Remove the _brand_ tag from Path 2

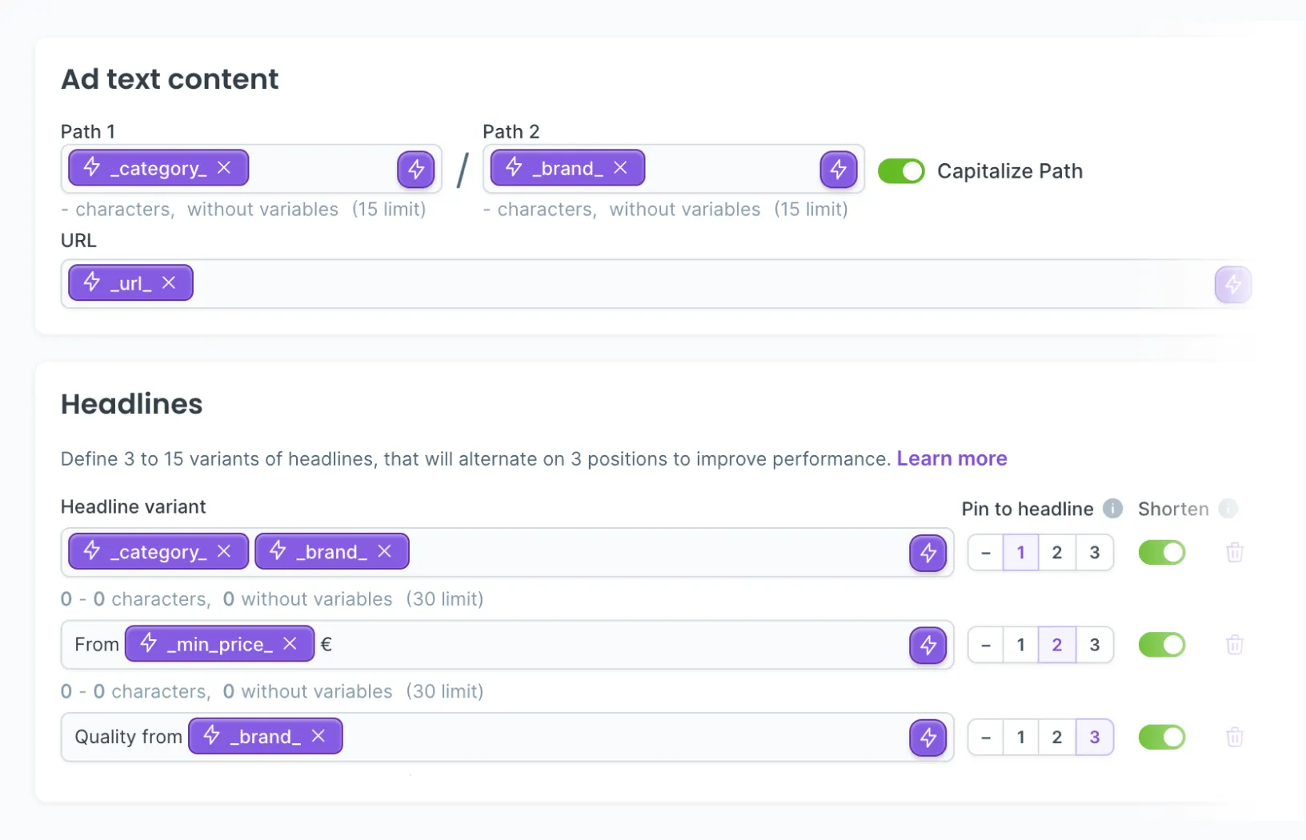pos(620,168)
